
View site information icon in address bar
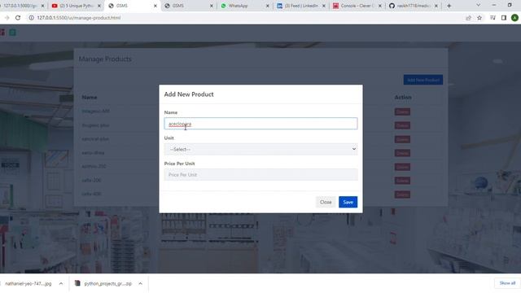point(31,18)
